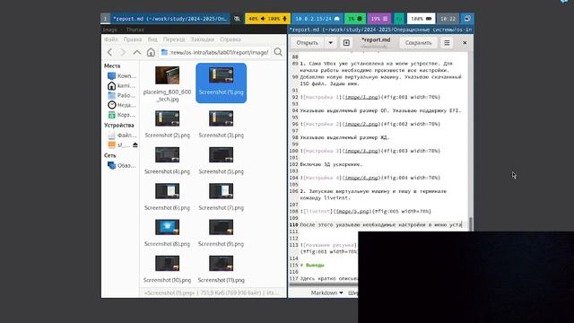
Task: Click workspace 1 indicator in top bar
Action: click(x=105, y=18)
